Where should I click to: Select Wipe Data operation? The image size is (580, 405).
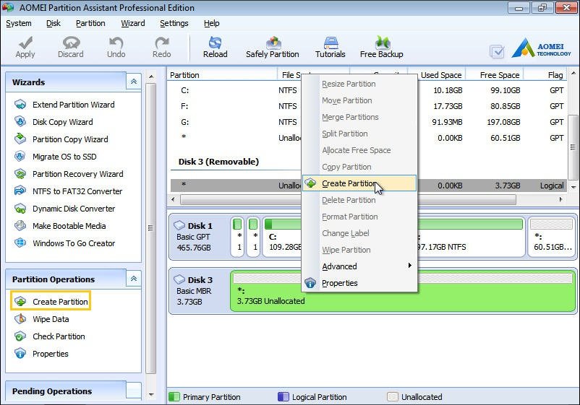(x=51, y=319)
